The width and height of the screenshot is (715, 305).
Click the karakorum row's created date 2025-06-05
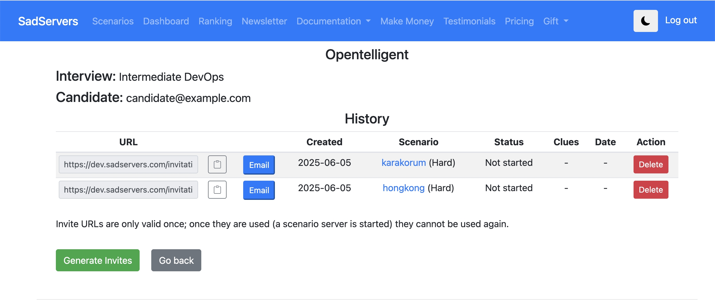click(x=324, y=163)
